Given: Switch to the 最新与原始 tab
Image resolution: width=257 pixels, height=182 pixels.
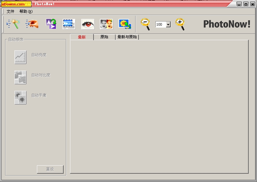Looking at the screenshot, I should [x=127, y=37].
